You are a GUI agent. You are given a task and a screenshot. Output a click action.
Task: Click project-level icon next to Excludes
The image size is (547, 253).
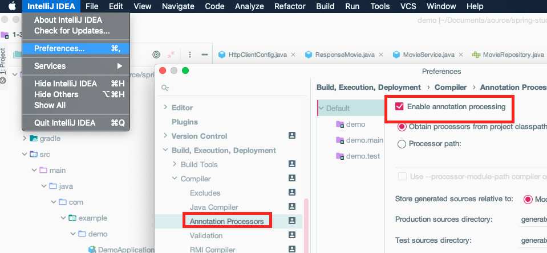click(x=292, y=192)
